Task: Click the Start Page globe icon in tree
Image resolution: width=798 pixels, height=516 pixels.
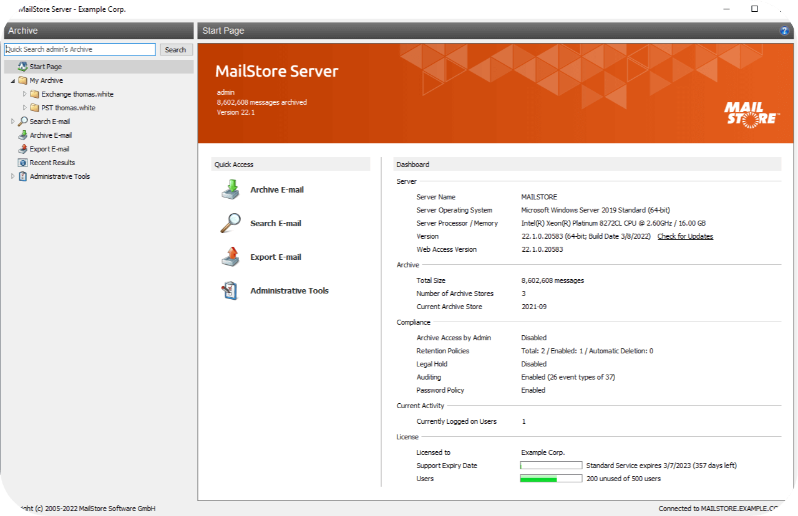Action: [x=22, y=67]
